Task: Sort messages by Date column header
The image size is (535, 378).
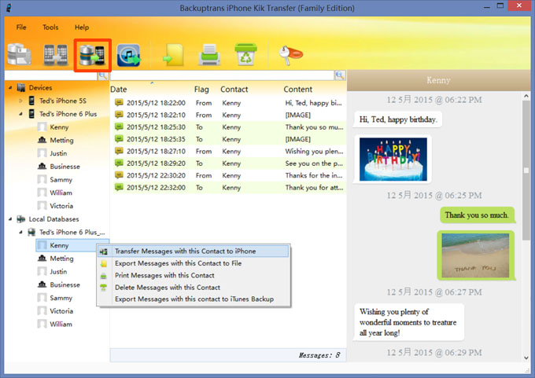Action: [118, 90]
